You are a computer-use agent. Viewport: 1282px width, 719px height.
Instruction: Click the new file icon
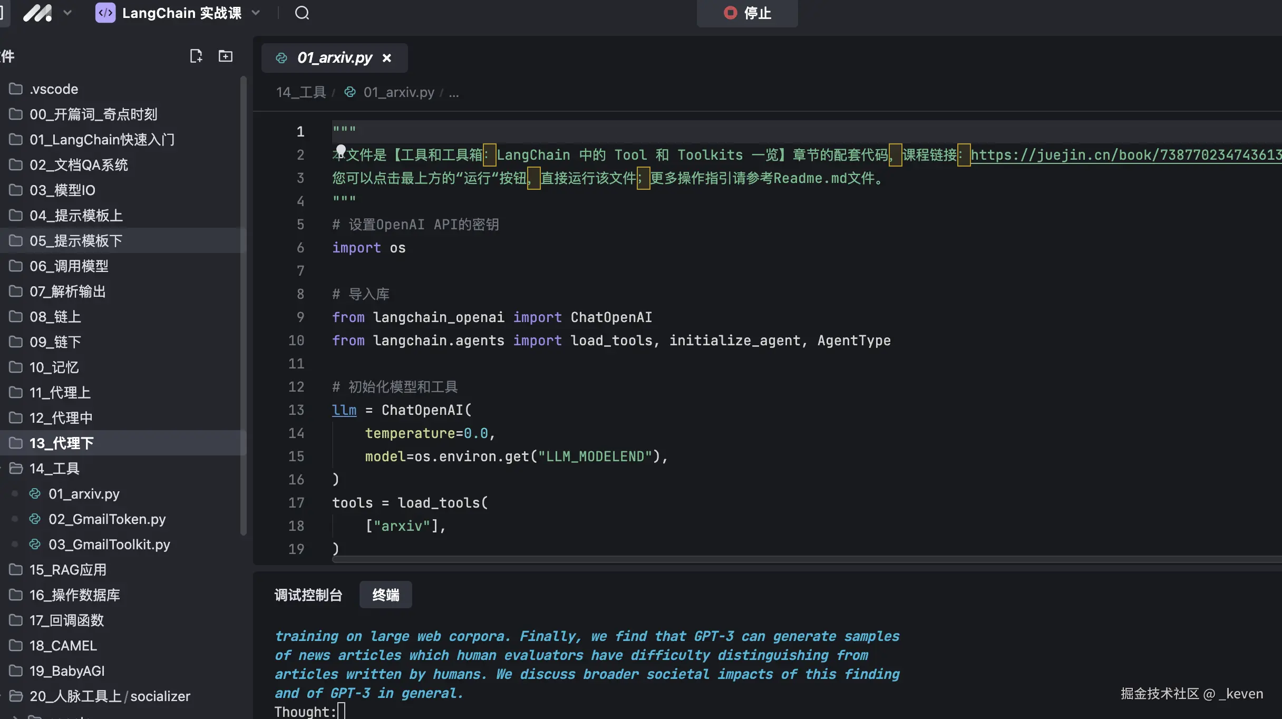pyautogui.click(x=196, y=56)
